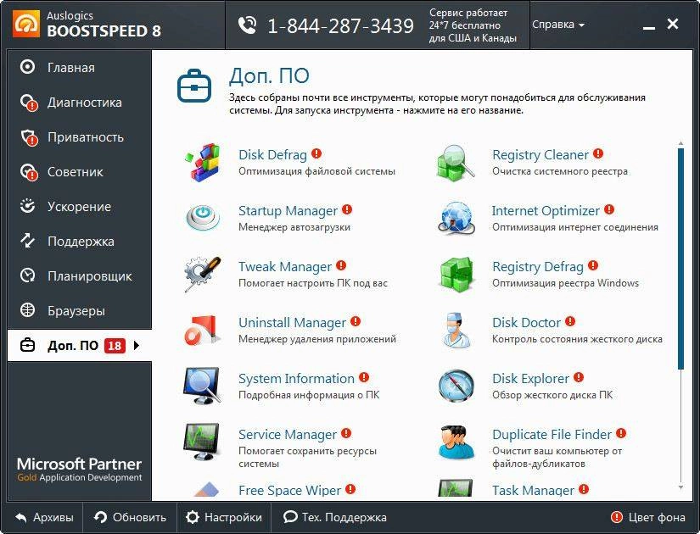Open Настройки from the bottom bar
The image size is (700, 534).
[224, 518]
